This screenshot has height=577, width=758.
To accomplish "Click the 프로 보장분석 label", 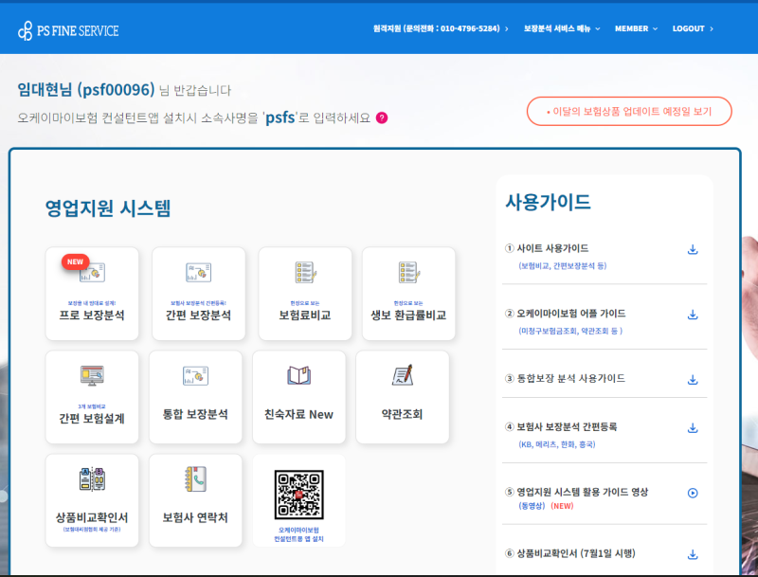I will [92, 316].
